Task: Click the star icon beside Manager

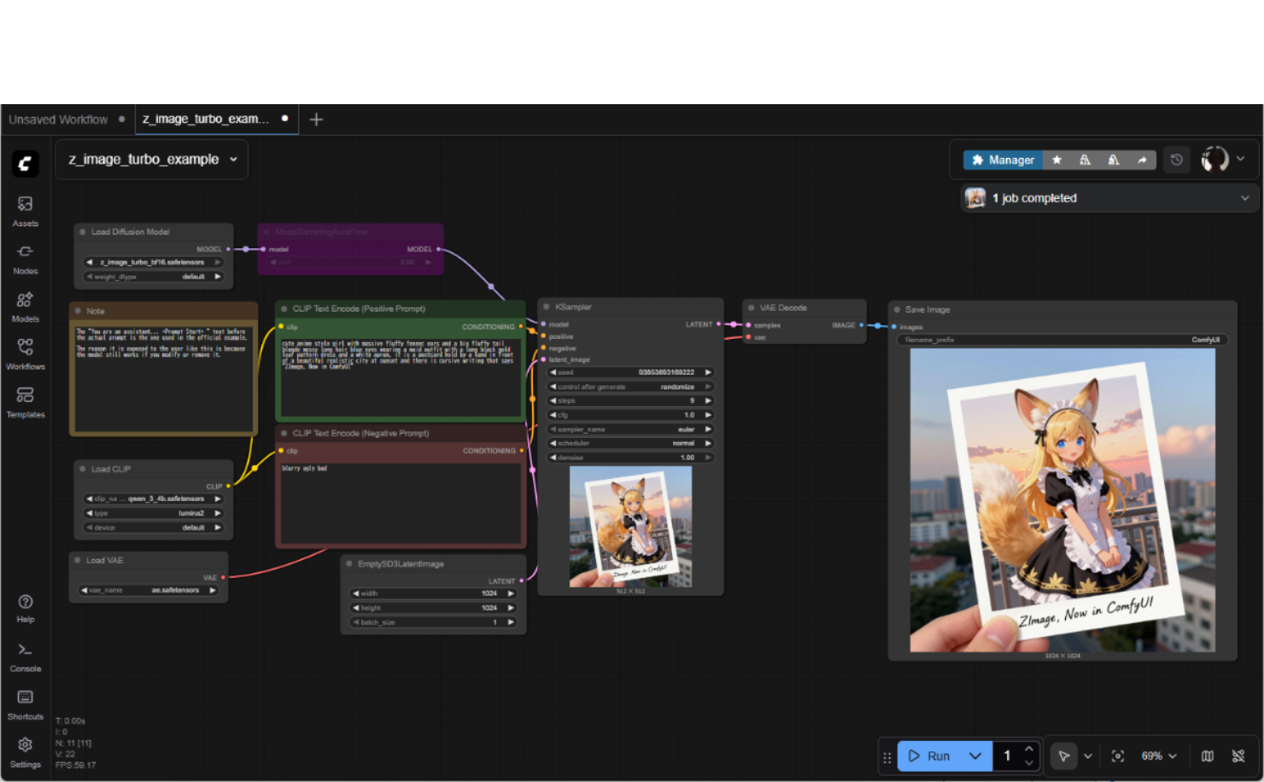Action: 1056,160
